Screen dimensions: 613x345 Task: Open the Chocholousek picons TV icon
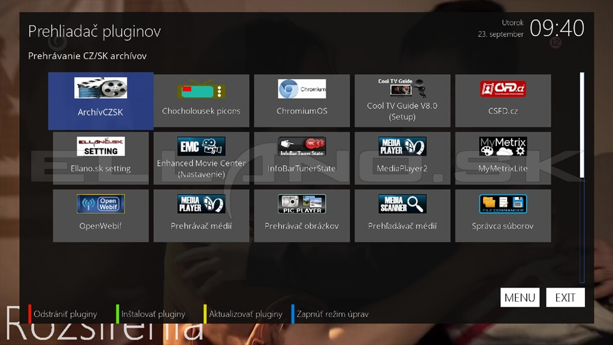click(x=201, y=90)
